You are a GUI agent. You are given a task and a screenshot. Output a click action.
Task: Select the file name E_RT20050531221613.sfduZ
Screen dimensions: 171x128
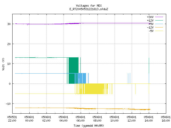point(89,9)
